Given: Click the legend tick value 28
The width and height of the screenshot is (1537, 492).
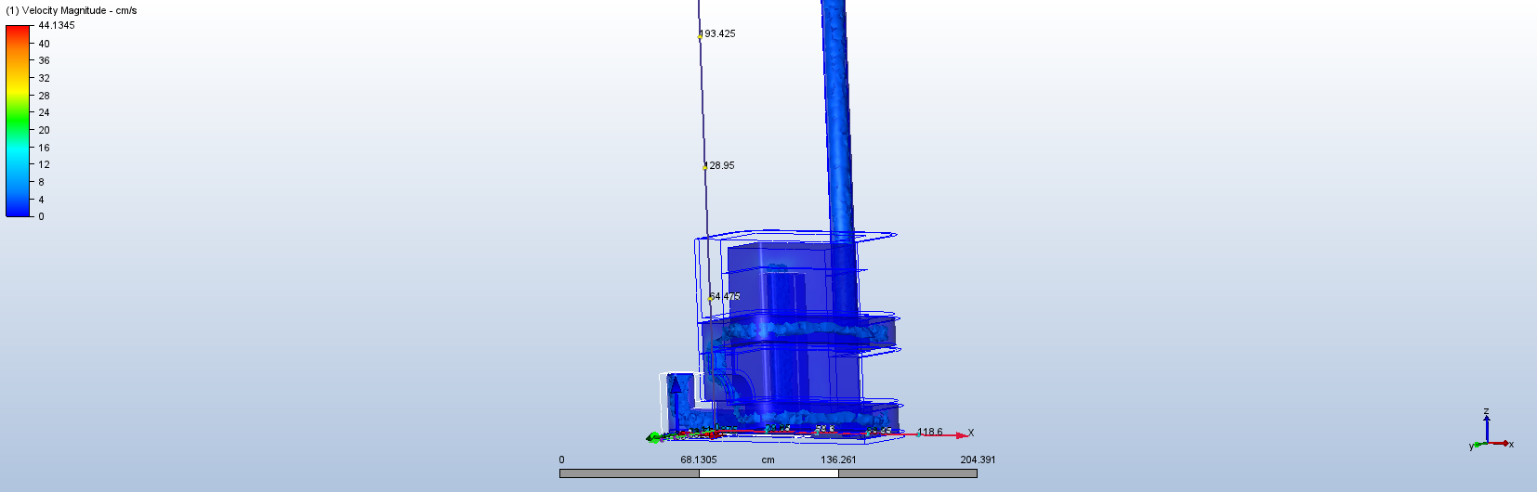Looking at the screenshot, I should 44,96.
